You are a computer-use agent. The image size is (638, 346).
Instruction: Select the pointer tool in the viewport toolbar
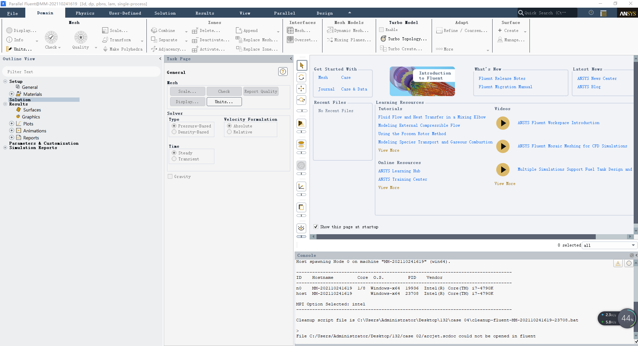[x=302, y=66]
